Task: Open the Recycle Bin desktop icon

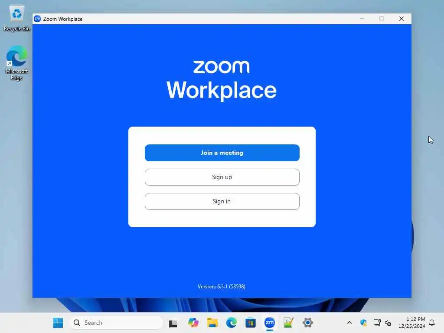Action: pyautogui.click(x=17, y=18)
